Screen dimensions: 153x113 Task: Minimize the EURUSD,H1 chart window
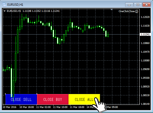[129, 4]
